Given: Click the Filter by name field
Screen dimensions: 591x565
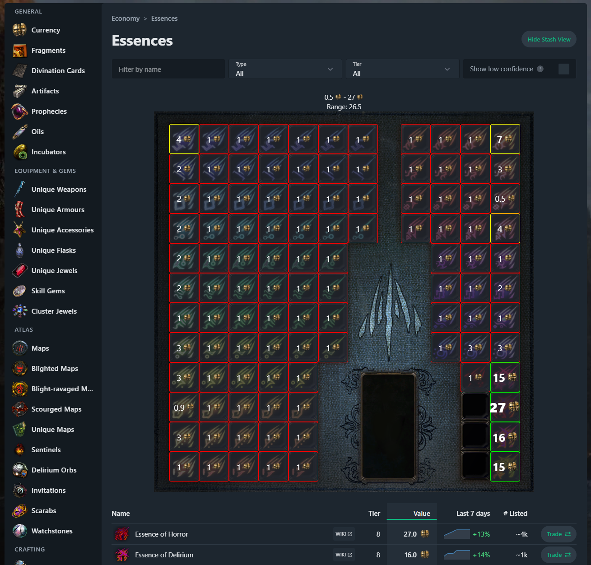Looking at the screenshot, I should coord(168,69).
